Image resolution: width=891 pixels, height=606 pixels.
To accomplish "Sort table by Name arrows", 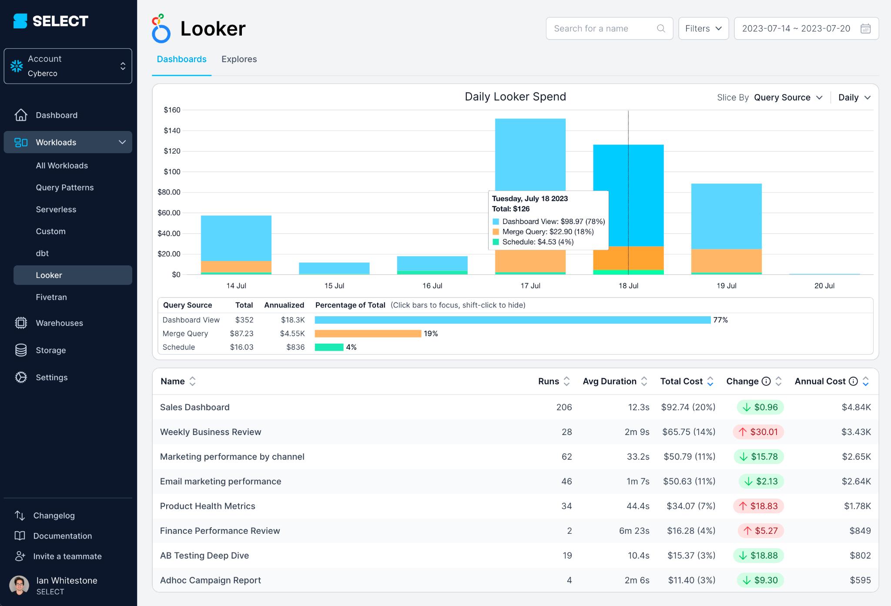I will (192, 382).
